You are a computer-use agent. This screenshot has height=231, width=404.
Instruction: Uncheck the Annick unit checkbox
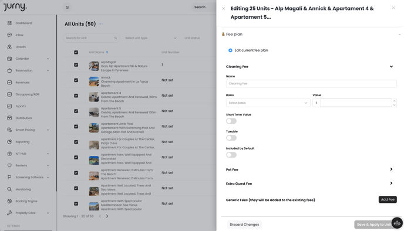[x=76, y=80]
